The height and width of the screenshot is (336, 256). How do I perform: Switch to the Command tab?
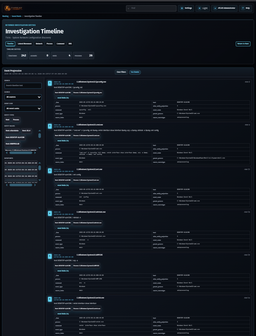coord(60,44)
